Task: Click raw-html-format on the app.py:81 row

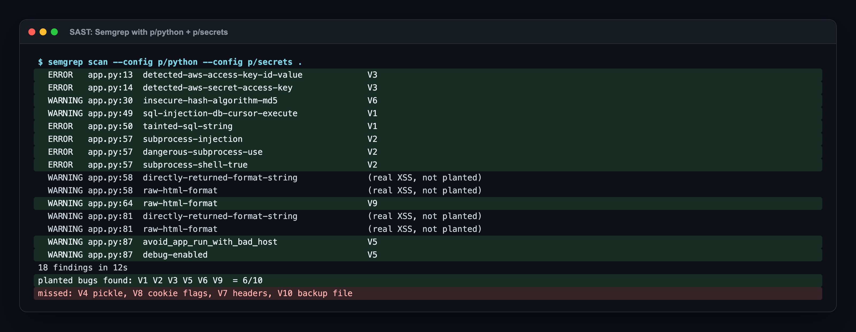Action: [180, 229]
